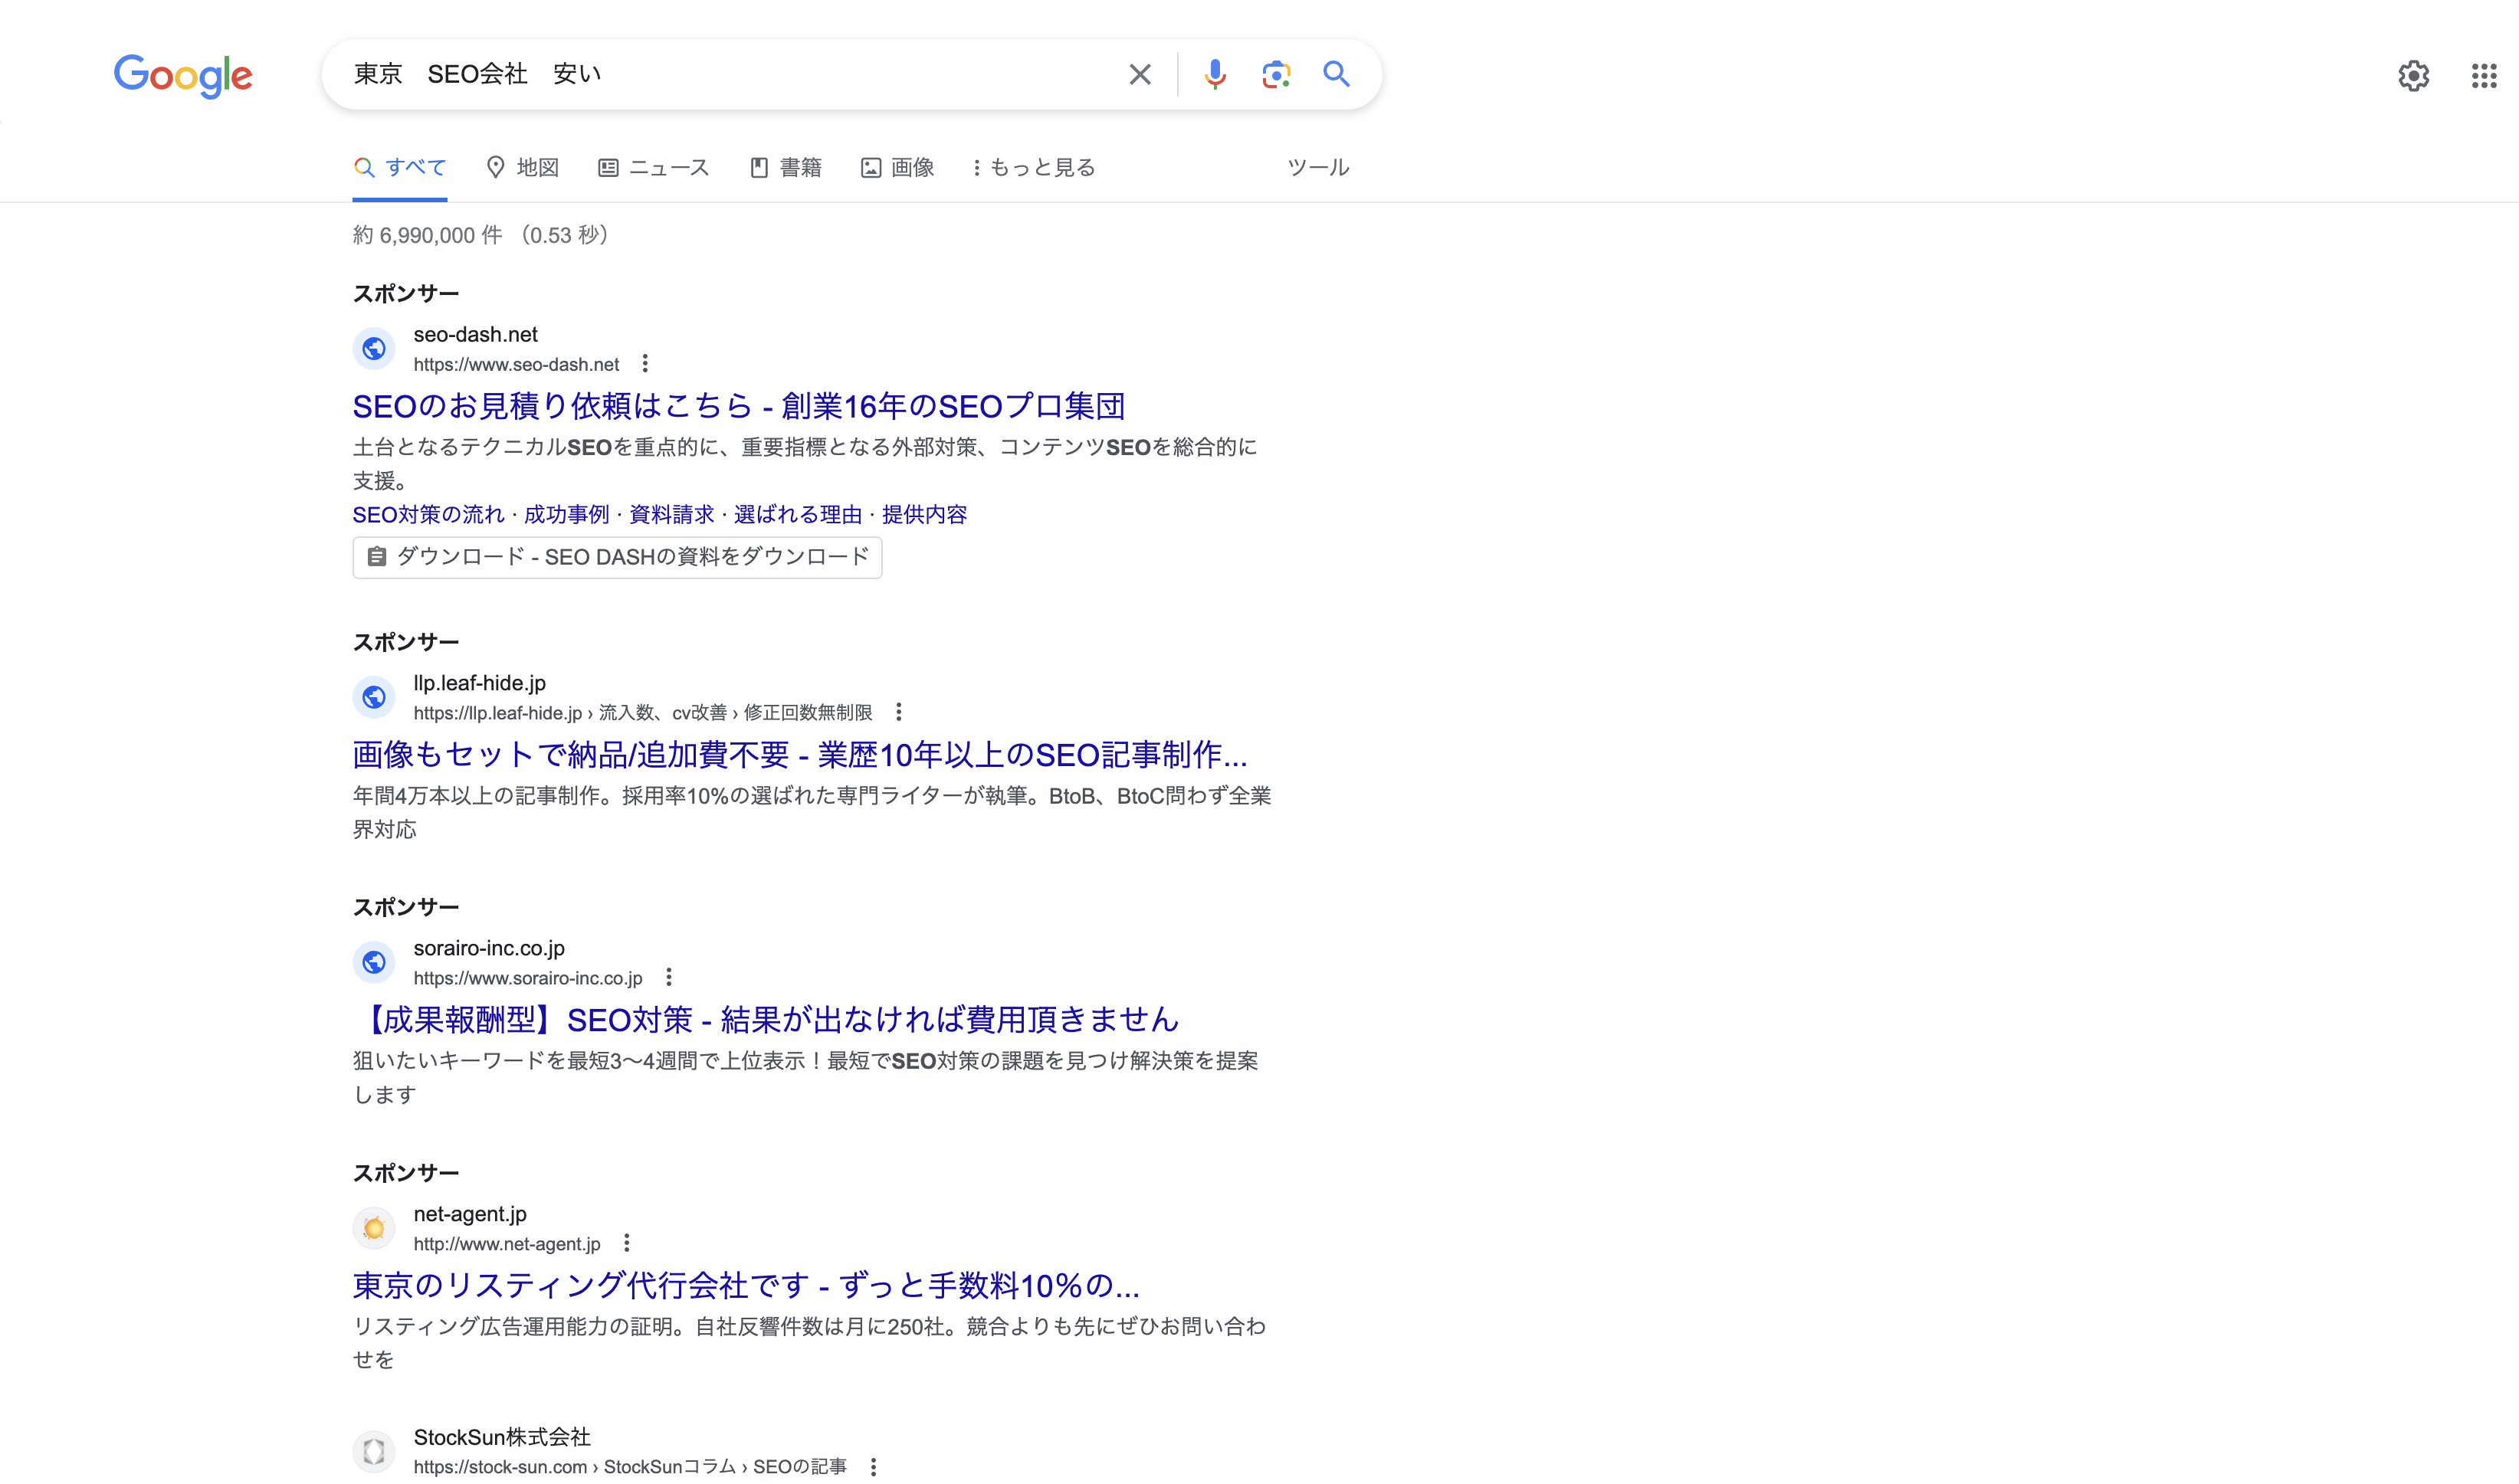The image size is (2519, 1484).
Task: Switch to the ニュース tab
Action: click(x=654, y=168)
